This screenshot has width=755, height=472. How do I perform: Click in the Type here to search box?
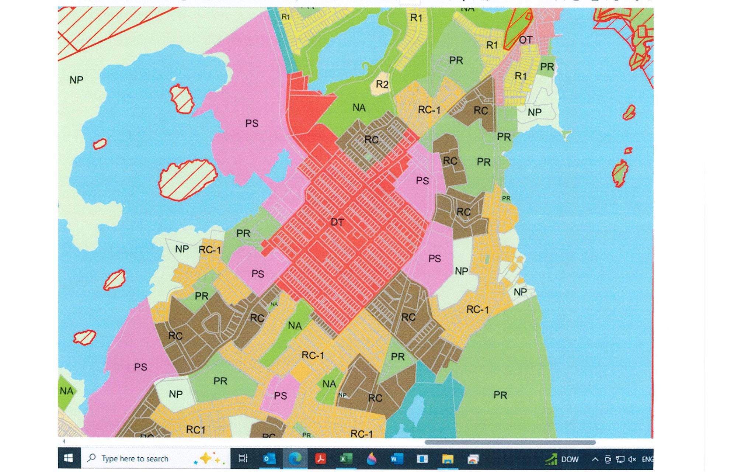click(135, 458)
